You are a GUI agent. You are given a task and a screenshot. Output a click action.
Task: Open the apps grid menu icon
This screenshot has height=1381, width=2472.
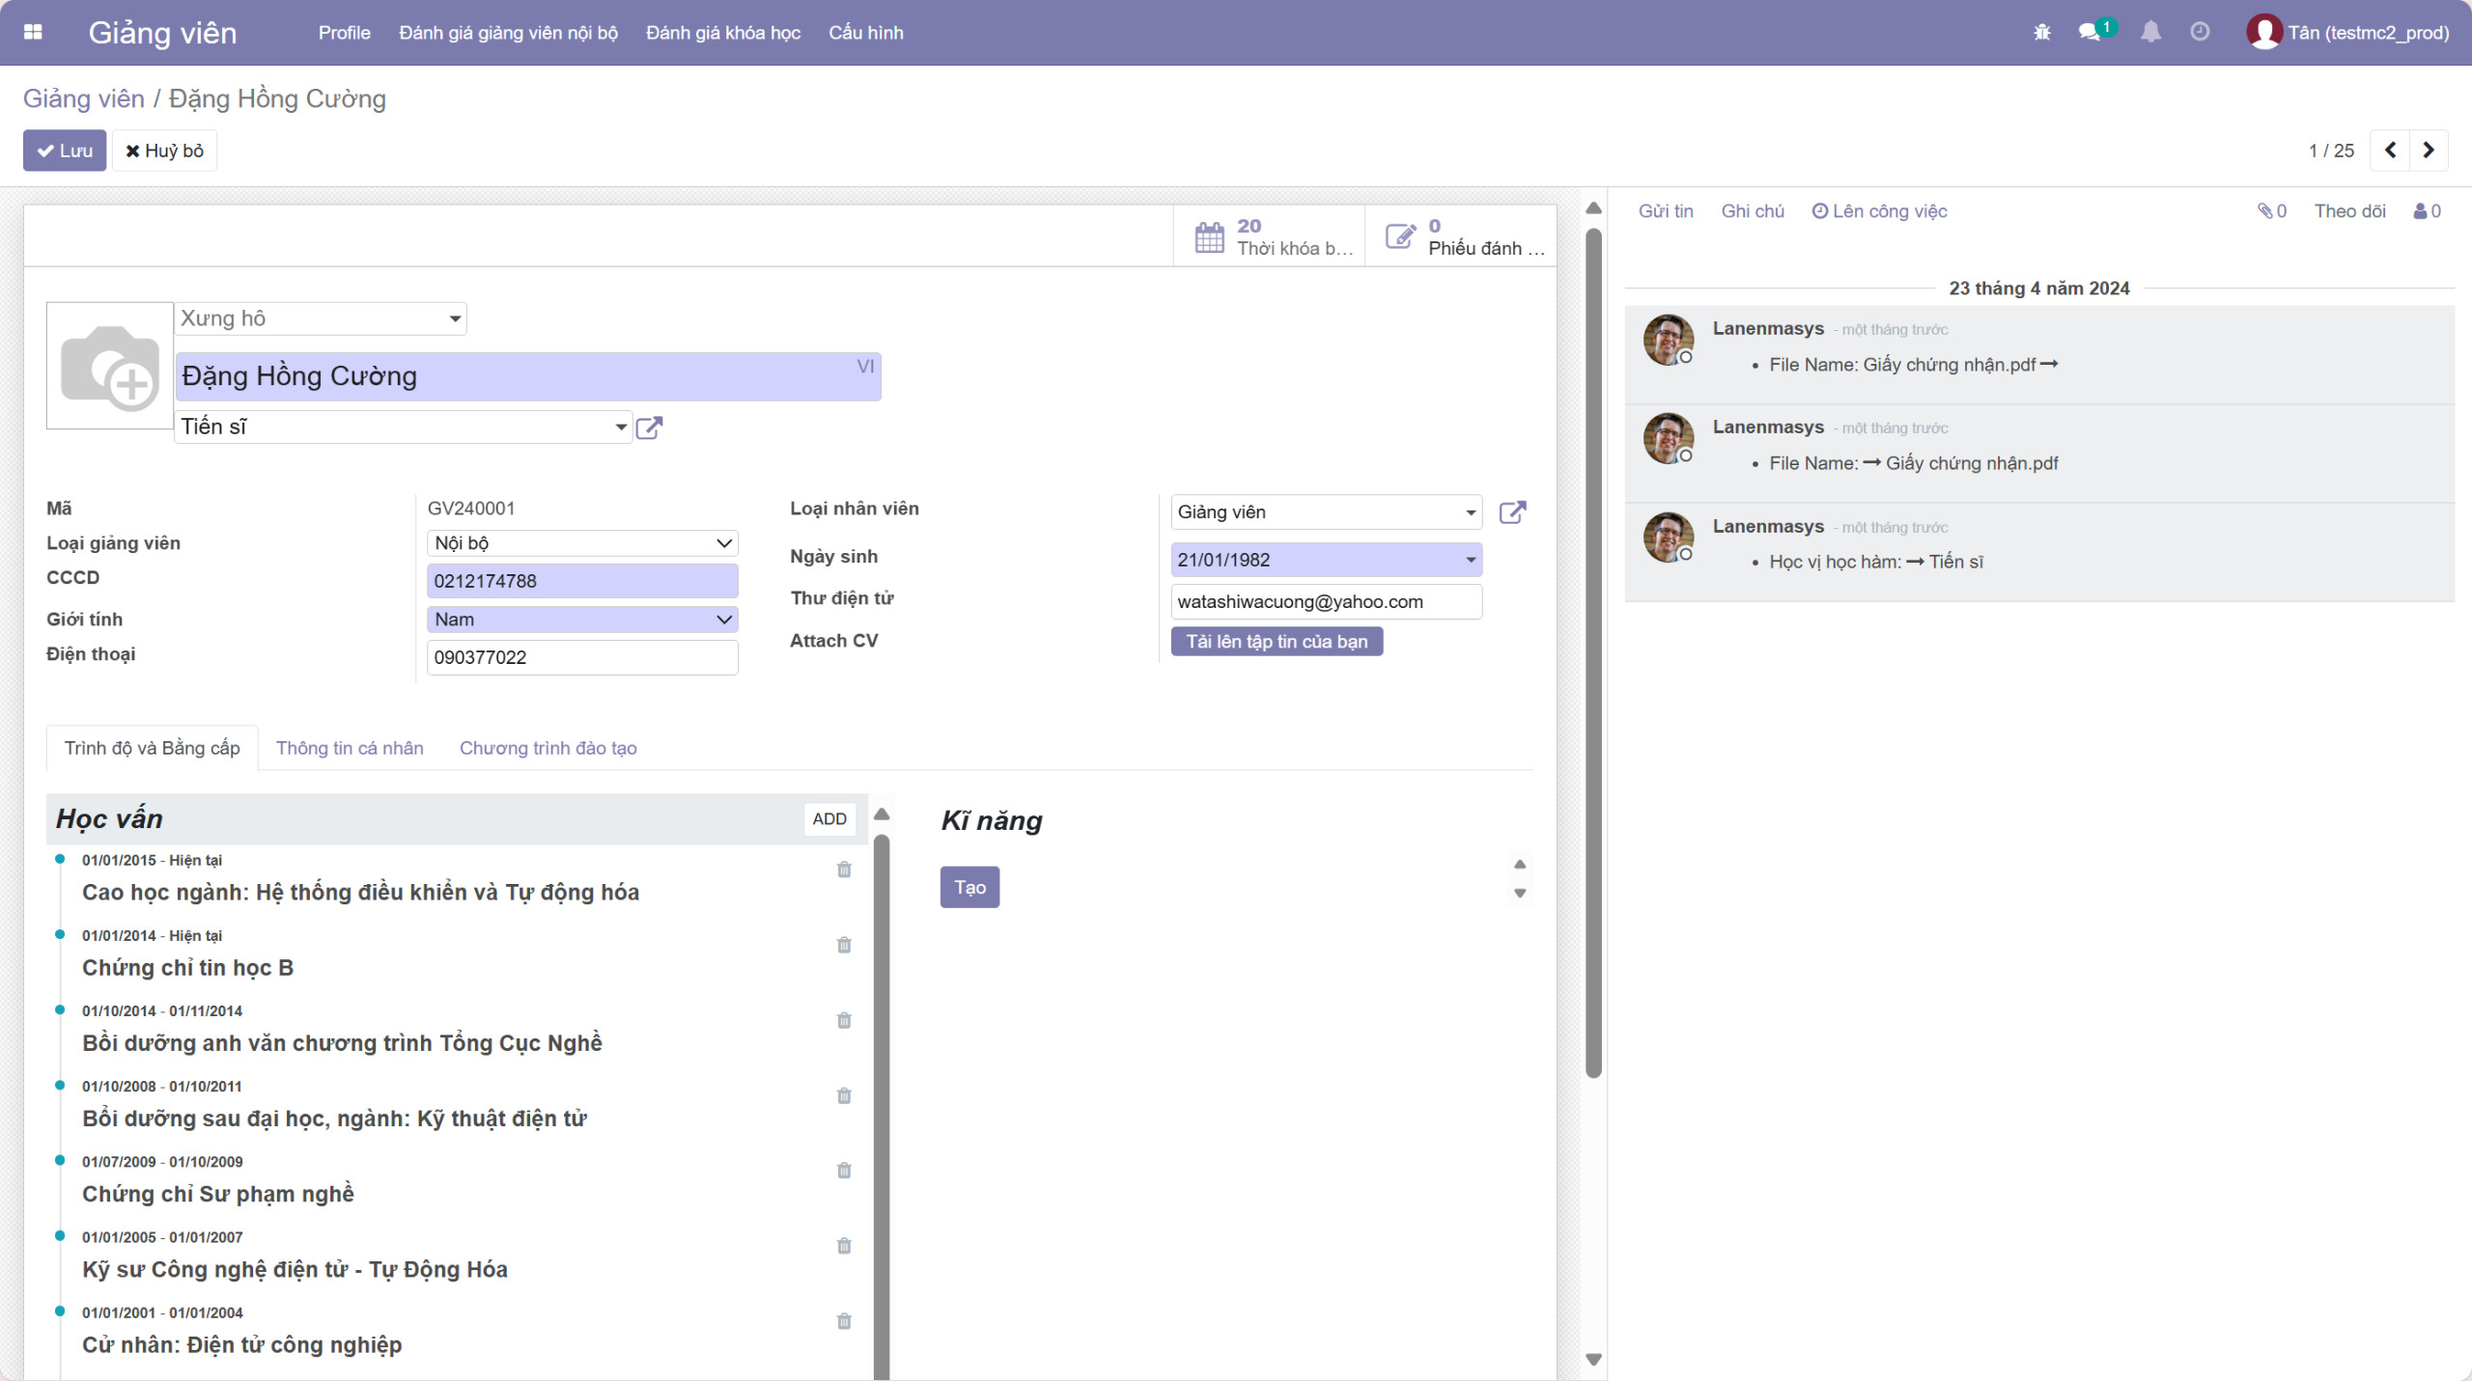point(33,32)
